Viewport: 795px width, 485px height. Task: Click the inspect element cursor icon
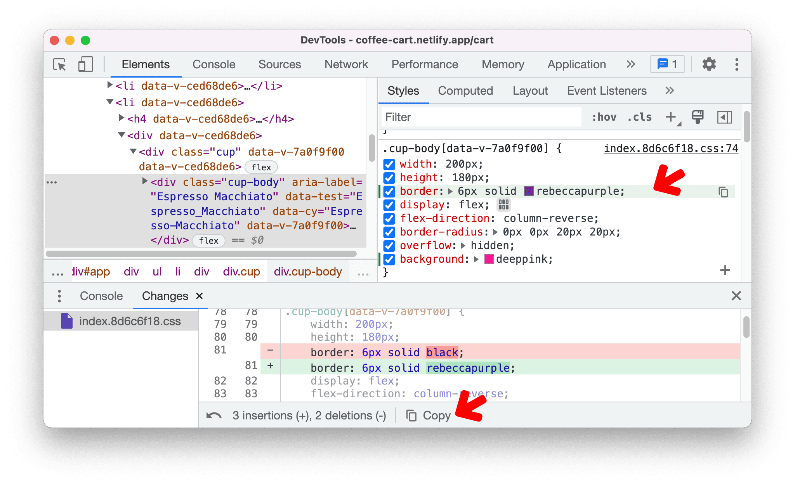60,64
